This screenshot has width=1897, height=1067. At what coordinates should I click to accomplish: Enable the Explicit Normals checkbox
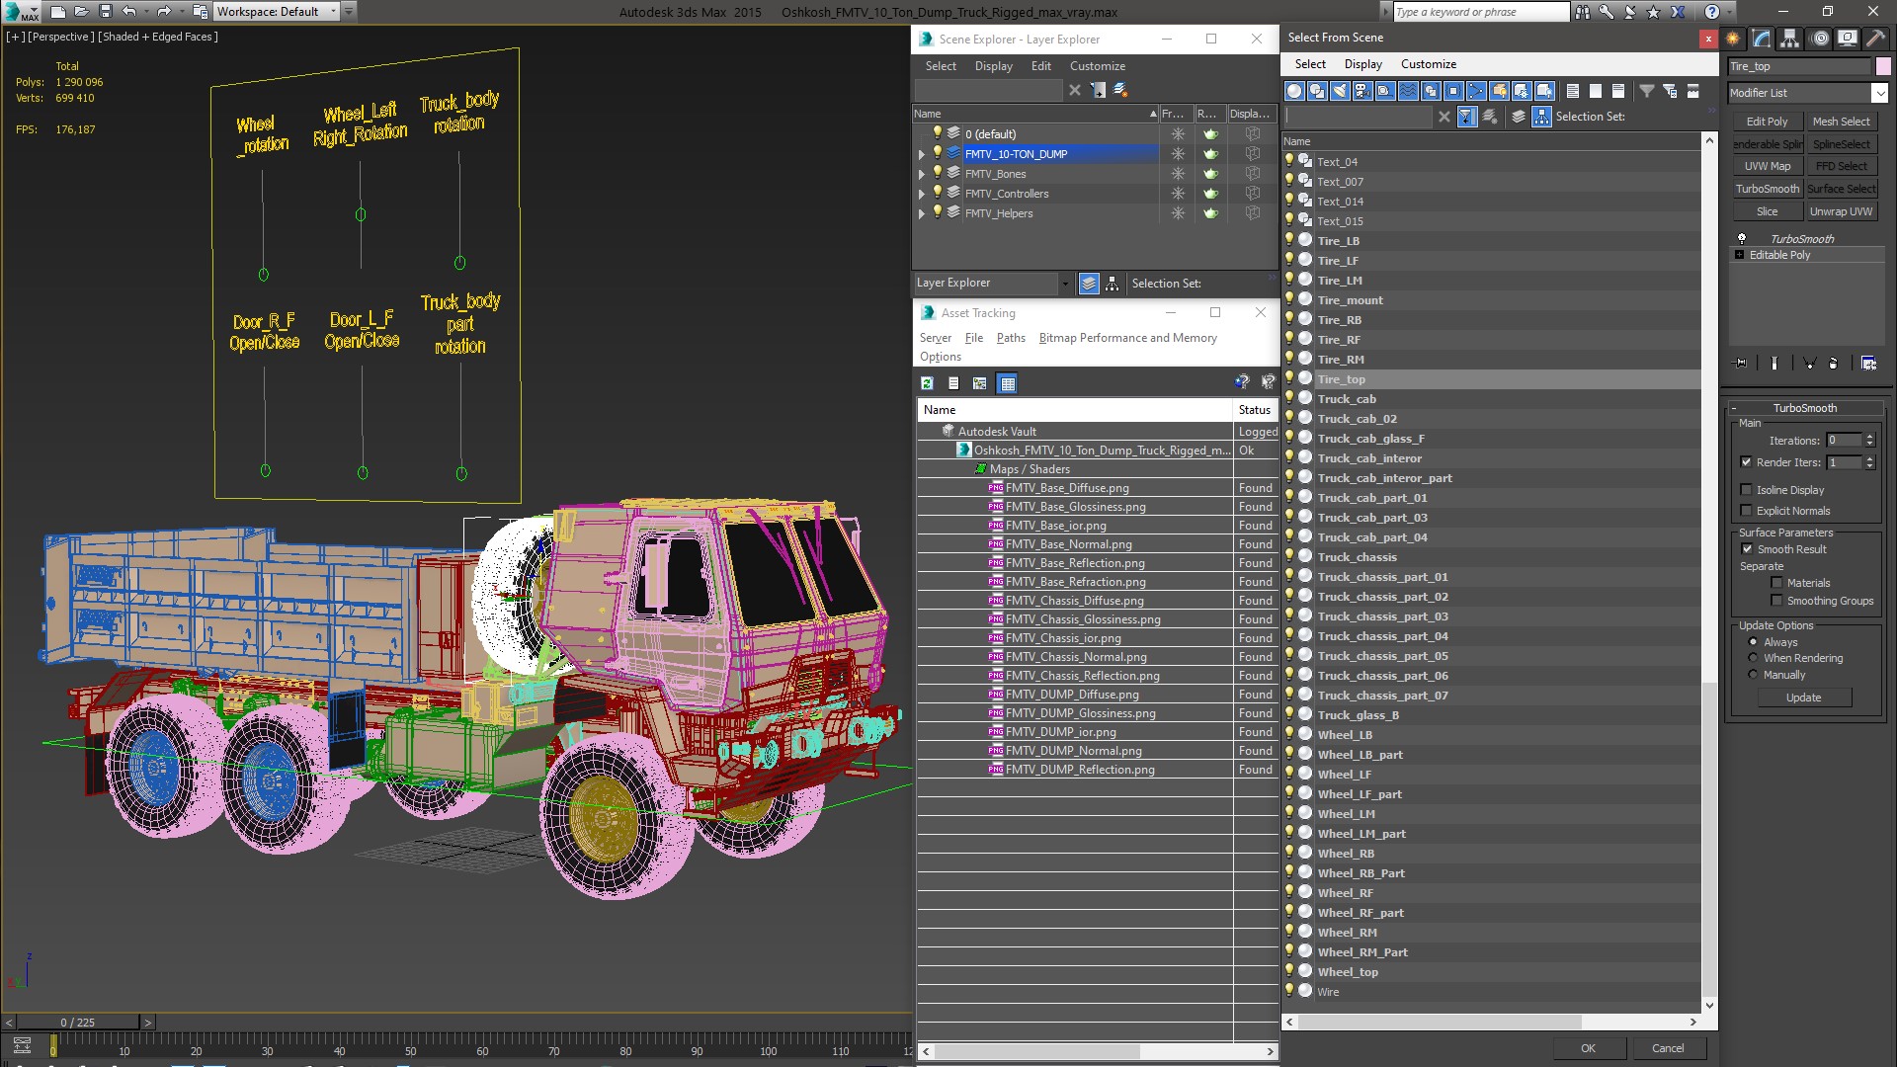(1746, 511)
